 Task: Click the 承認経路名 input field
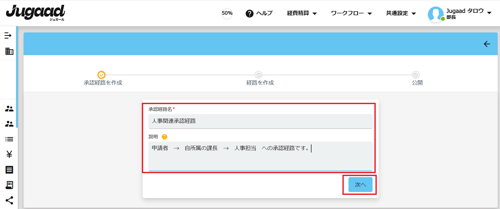coord(260,121)
